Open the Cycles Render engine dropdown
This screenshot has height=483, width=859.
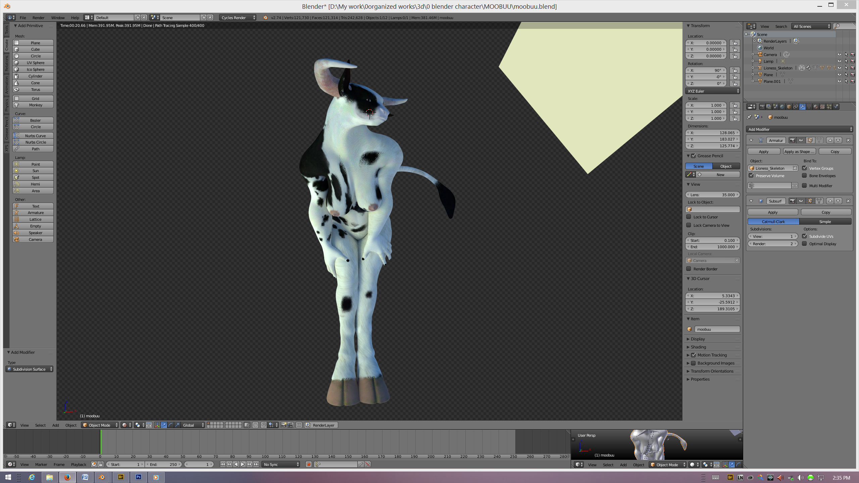238,17
